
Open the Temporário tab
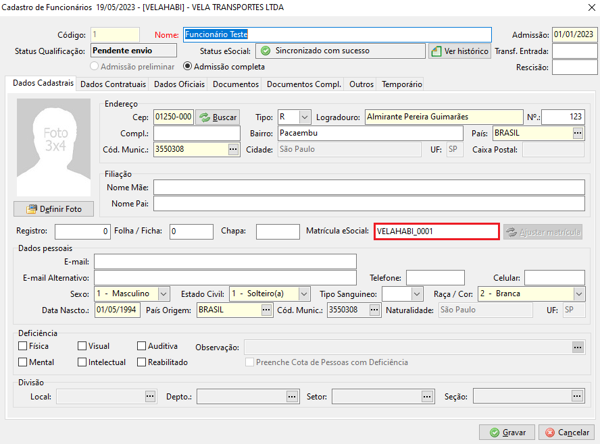pyautogui.click(x=402, y=84)
